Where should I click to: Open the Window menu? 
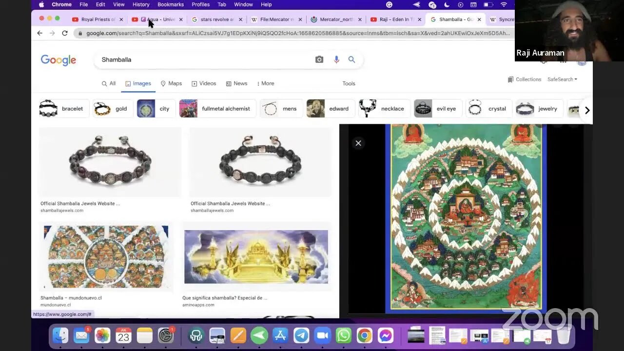point(243,4)
